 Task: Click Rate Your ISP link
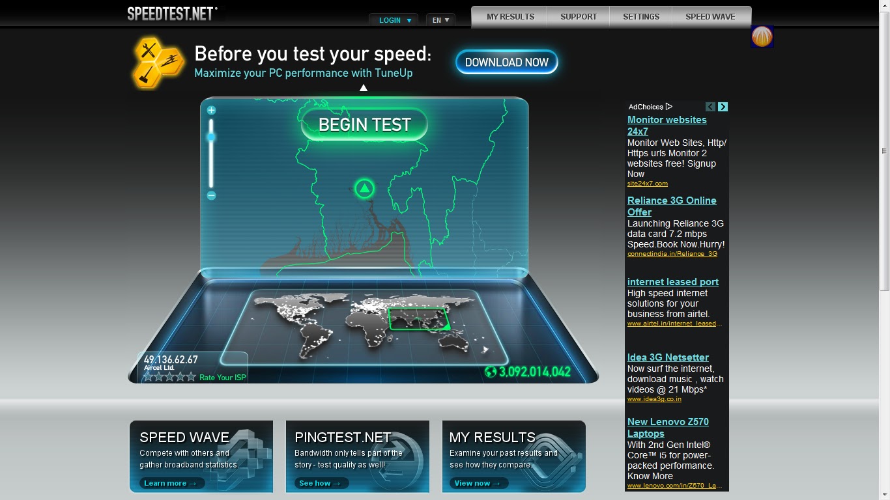[x=223, y=378]
